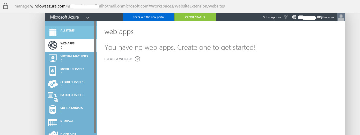Click the globe language icon in header
This screenshot has width=360, height=135.
pyautogui.click(x=294, y=17)
